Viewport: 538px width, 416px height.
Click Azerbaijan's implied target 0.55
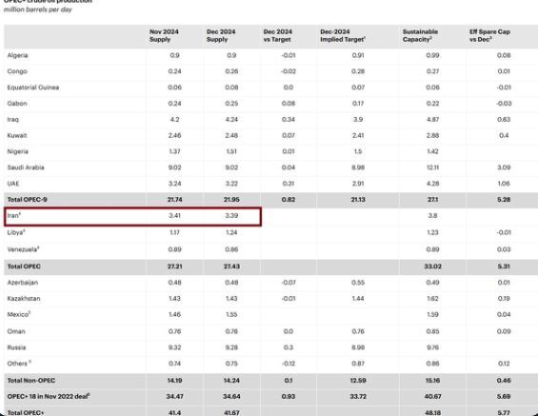tap(358, 282)
